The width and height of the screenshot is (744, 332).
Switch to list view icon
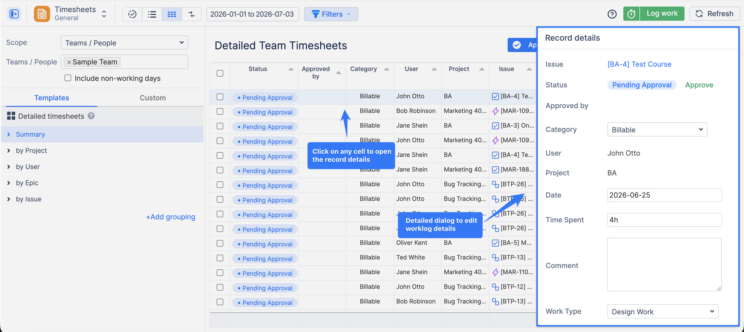(x=152, y=14)
